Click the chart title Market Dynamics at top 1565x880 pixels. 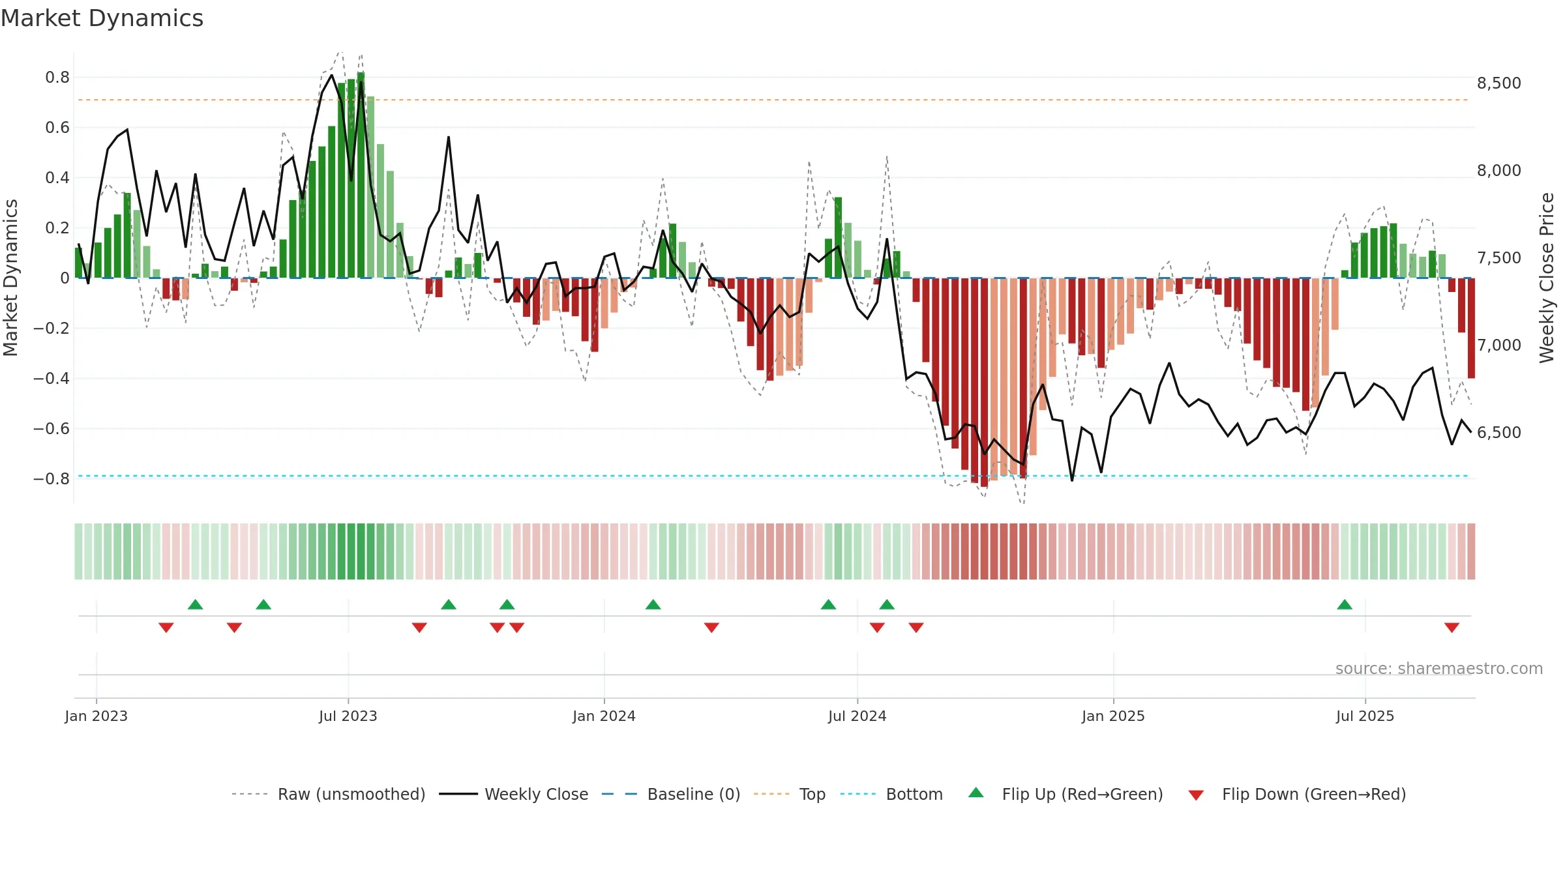tap(102, 18)
